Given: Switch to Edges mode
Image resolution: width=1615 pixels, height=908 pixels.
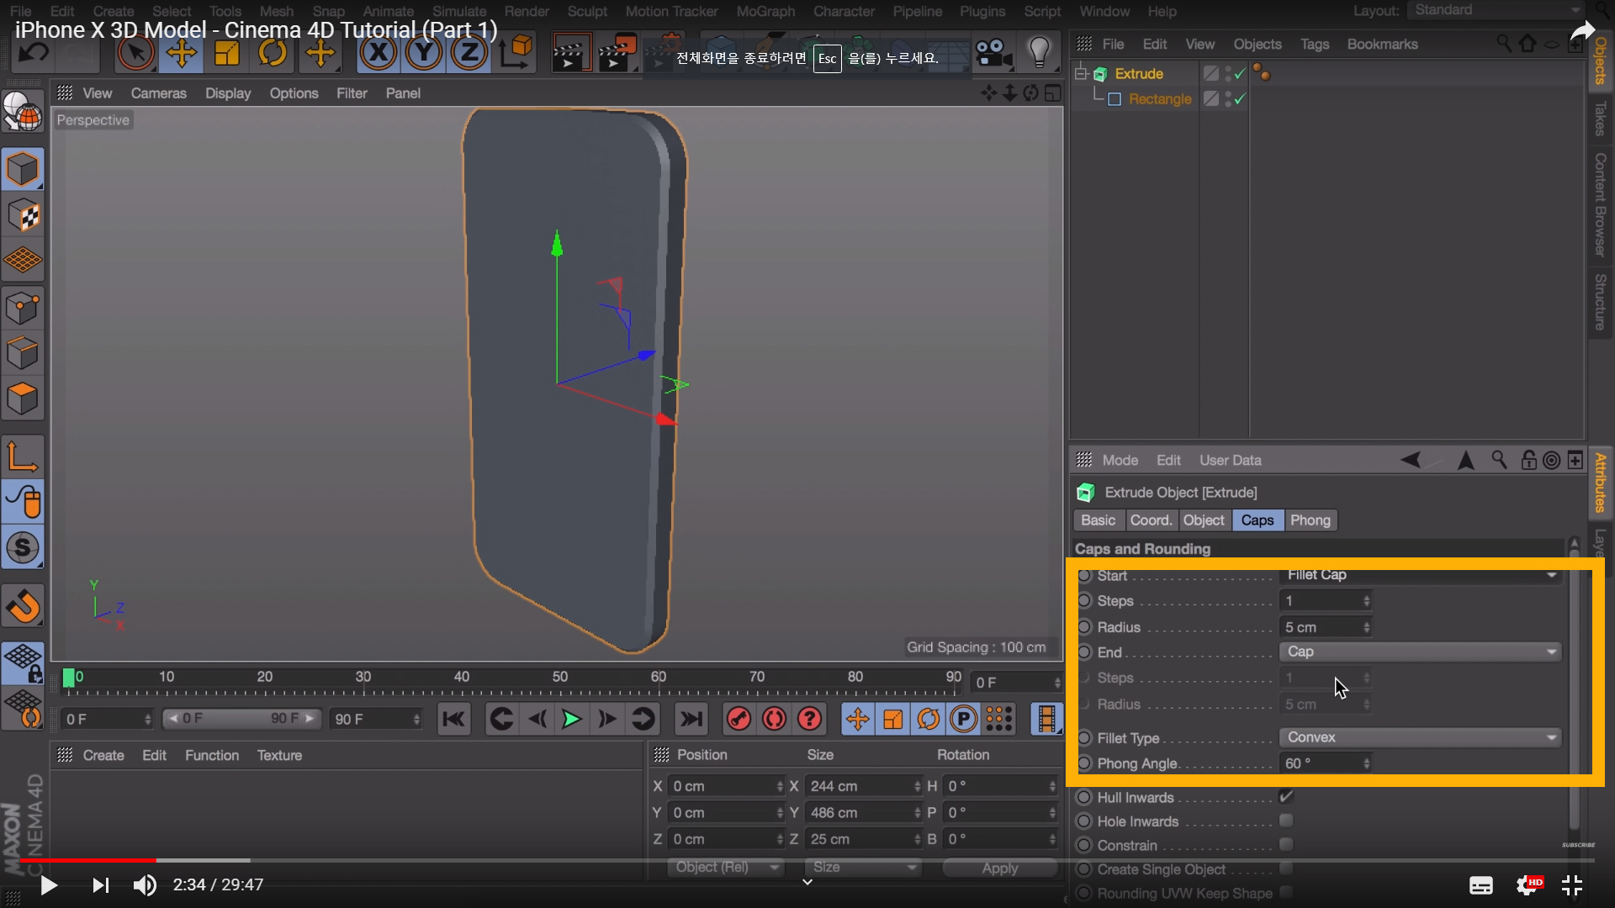Looking at the screenshot, I should pyautogui.click(x=23, y=353).
